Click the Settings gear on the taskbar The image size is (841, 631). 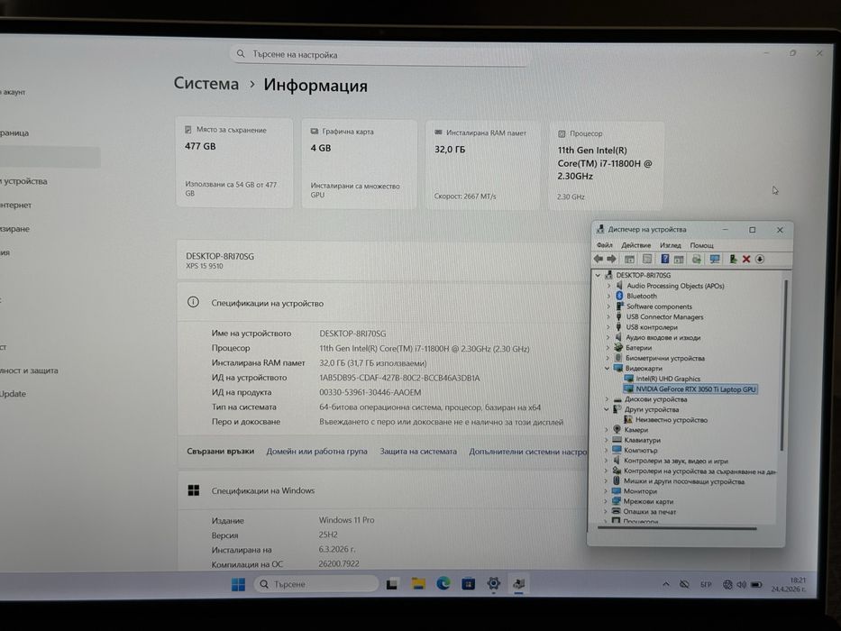click(x=493, y=583)
